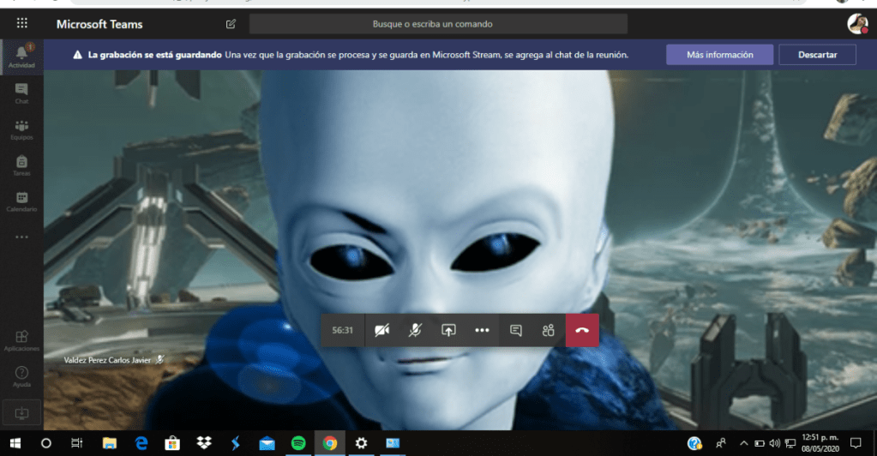The image size is (877, 456).
Task: Open more actions ellipsis in call bar
Action: point(482,330)
